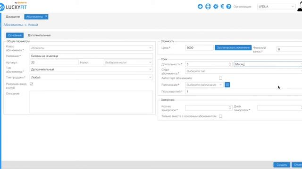
Task: Focus the Артикул field with 22
Action: coord(54,62)
